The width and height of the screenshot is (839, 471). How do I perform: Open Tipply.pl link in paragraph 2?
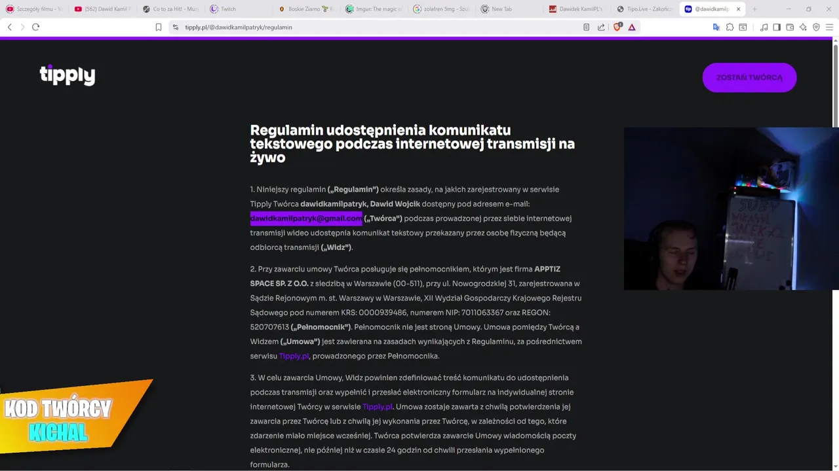(294, 356)
